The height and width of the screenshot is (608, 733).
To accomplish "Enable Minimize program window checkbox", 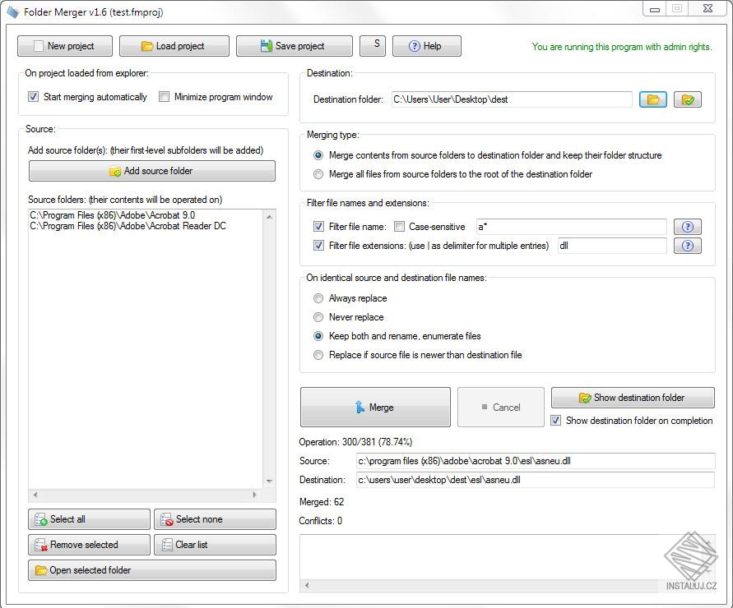I will 164,97.
